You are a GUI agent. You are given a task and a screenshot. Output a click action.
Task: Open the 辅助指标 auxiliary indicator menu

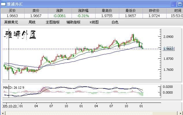[x=73, y=22]
